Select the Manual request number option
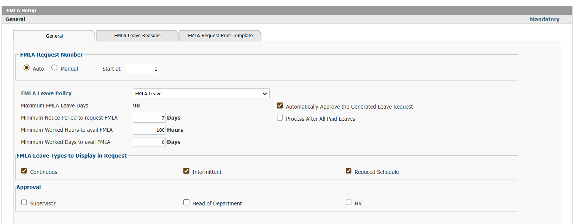Screen dimensions: 576x224 tap(54, 68)
